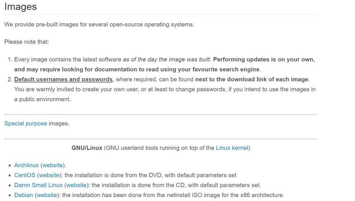This screenshot has width=355, height=201.
Task: Open the CentOS image link
Action: 25,175
